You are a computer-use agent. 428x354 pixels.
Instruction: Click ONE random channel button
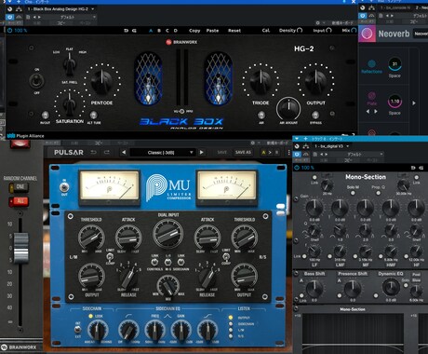pyautogui.click(x=19, y=187)
